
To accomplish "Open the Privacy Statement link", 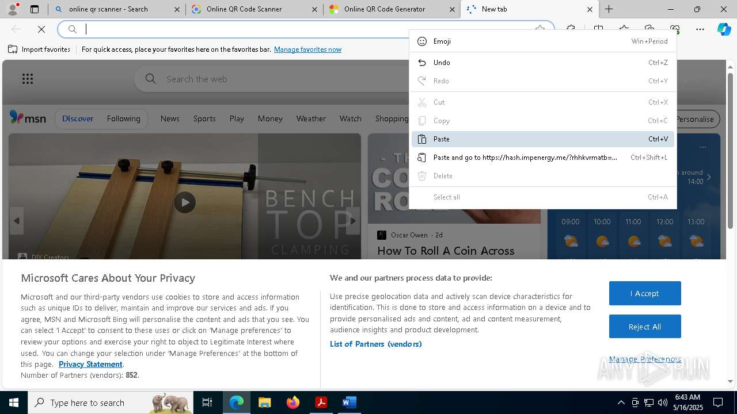I will pyautogui.click(x=90, y=364).
